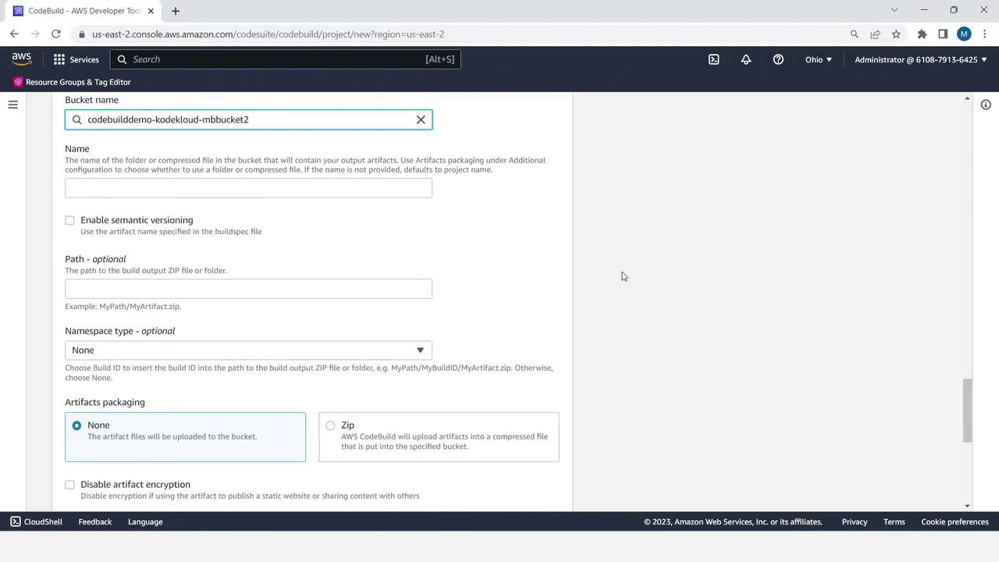Select None artifacts packaging option
The width and height of the screenshot is (999, 562).
[76, 425]
